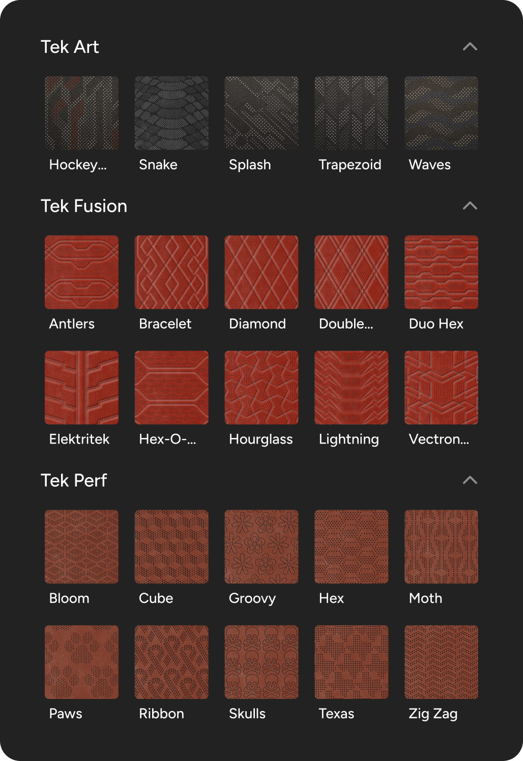This screenshot has width=523, height=761.
Task: Collapse the Tek Fusion section
Action: (470, 206)
